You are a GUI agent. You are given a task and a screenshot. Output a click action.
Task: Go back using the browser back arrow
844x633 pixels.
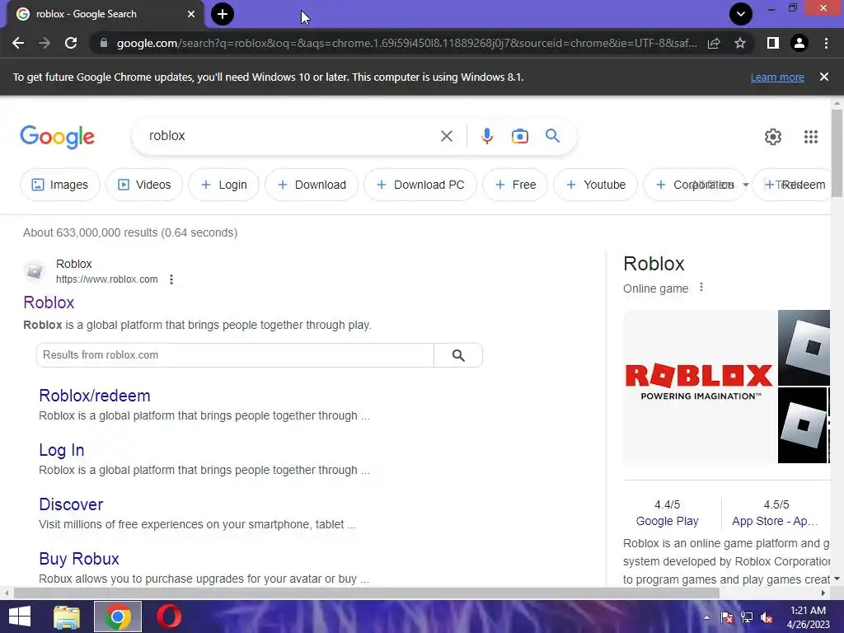tap(18, 43)
